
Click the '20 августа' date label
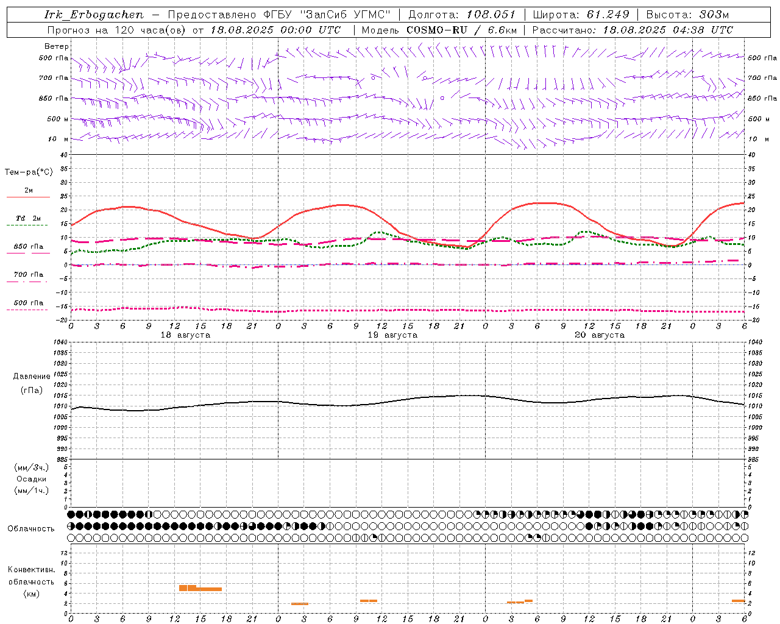coord(600,335)
